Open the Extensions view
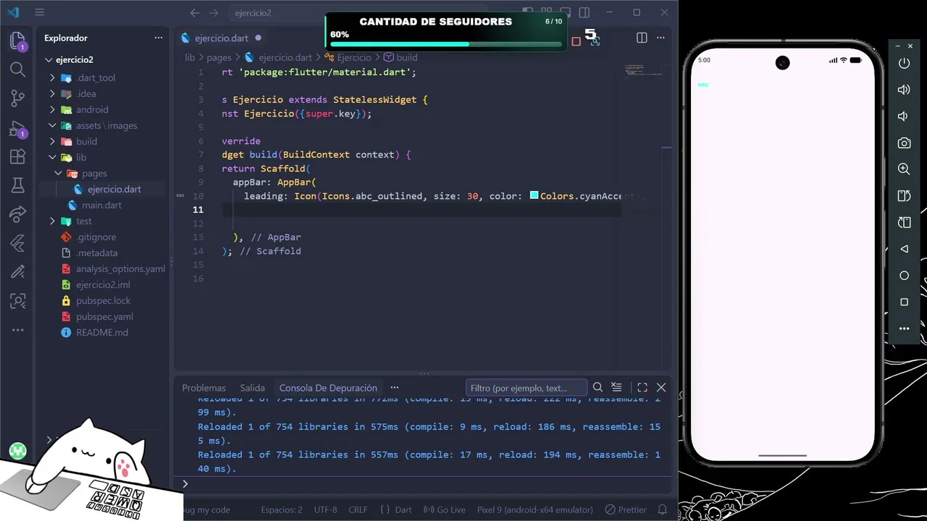The image size is (927, 521). pos(17,156)
